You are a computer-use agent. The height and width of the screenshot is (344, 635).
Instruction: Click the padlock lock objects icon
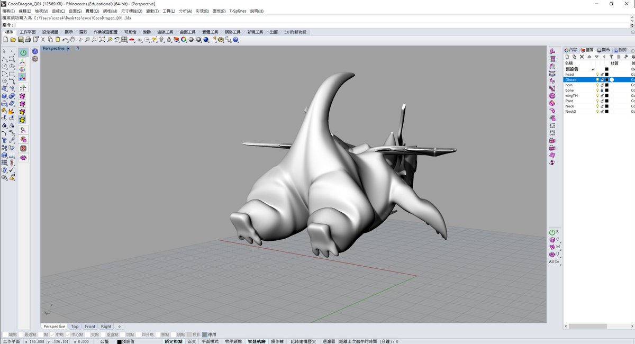169,39
